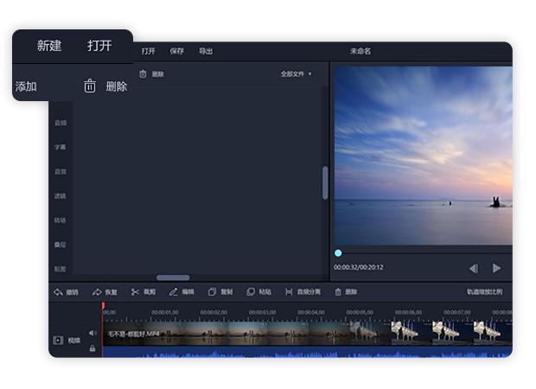Play the preview video
This screenshot has height=389, width=536.
click(497, 268)
